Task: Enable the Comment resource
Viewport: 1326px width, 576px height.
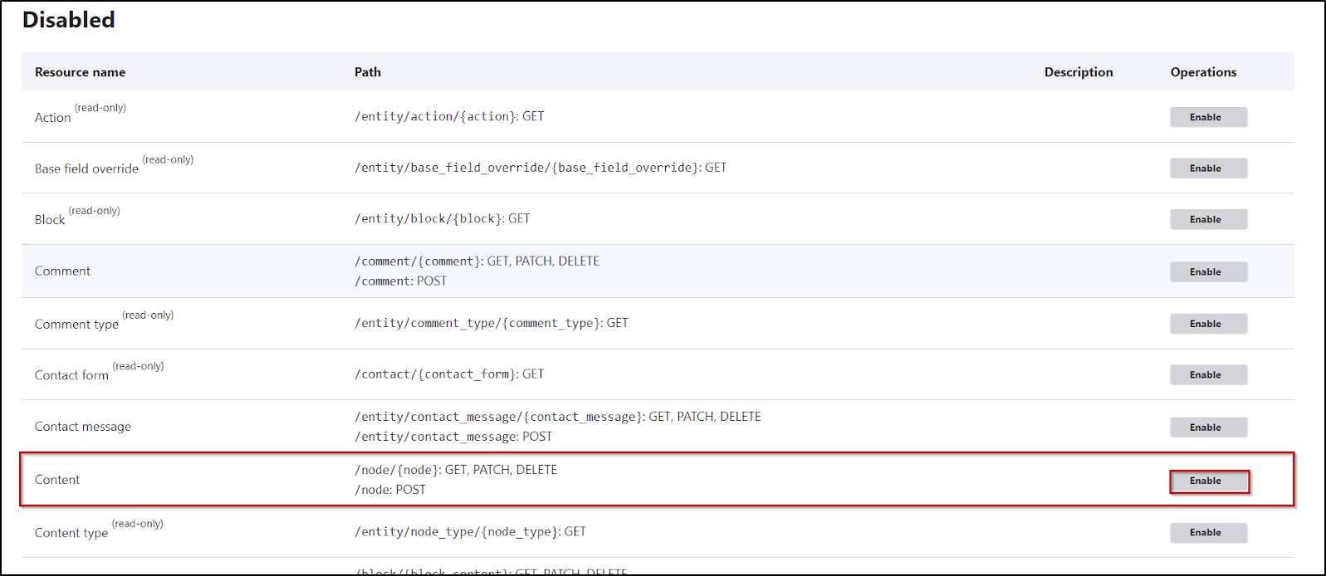Action: (1208, 272)
